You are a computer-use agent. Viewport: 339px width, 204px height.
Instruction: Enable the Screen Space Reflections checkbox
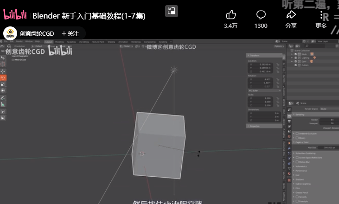tap(297, 158)
